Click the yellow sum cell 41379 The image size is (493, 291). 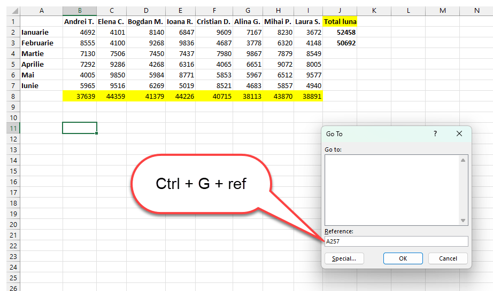click(x=146, y=96)
